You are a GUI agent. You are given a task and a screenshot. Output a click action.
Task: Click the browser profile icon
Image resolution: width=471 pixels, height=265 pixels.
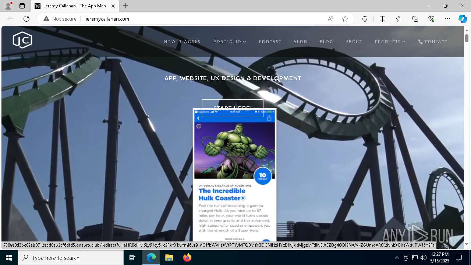(8, 6)
